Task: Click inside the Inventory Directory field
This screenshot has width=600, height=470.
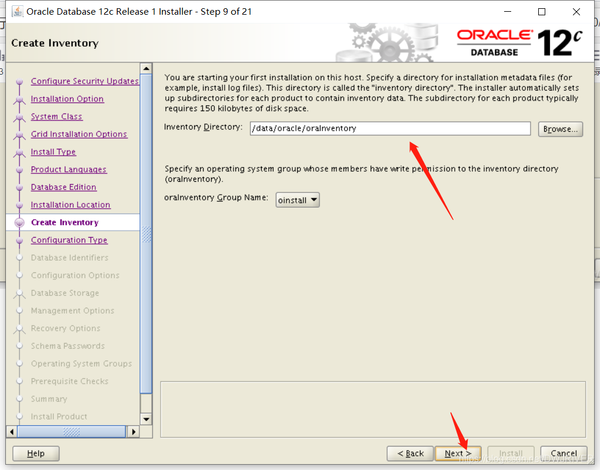Action: click(x=391, y=128)
